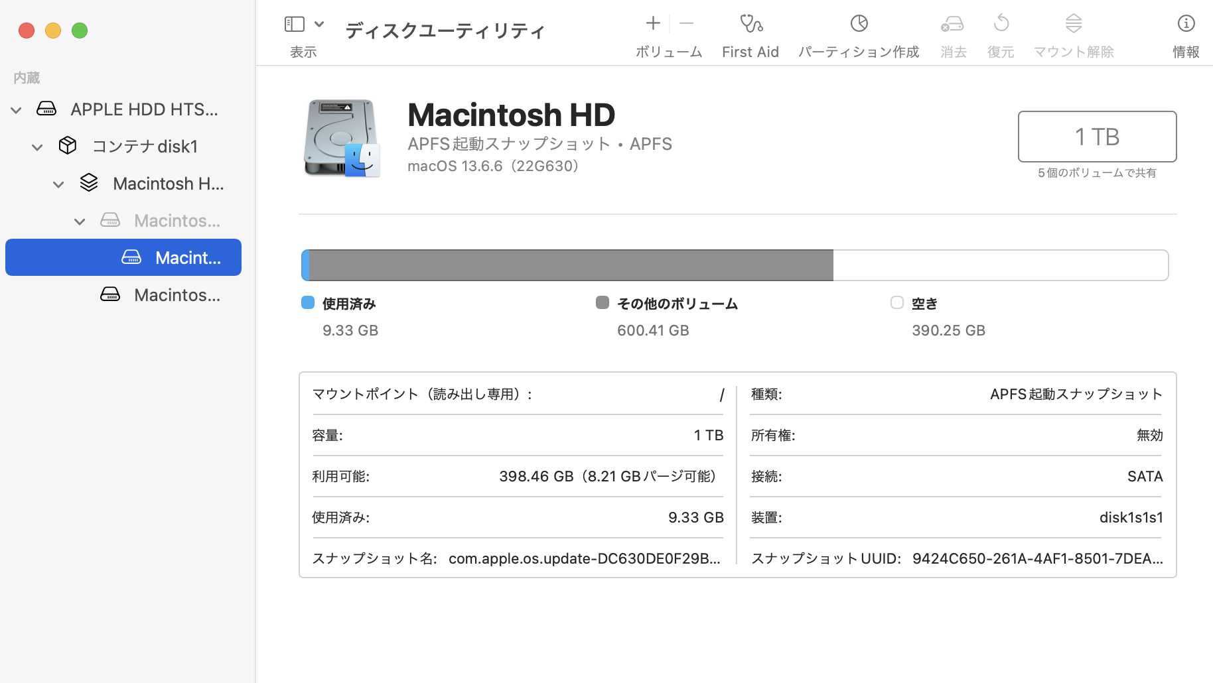Viewport: 1213px width, 683px height.
Task: Collapse the greyed Macintos... volume row
Action: tap(80, 221)
